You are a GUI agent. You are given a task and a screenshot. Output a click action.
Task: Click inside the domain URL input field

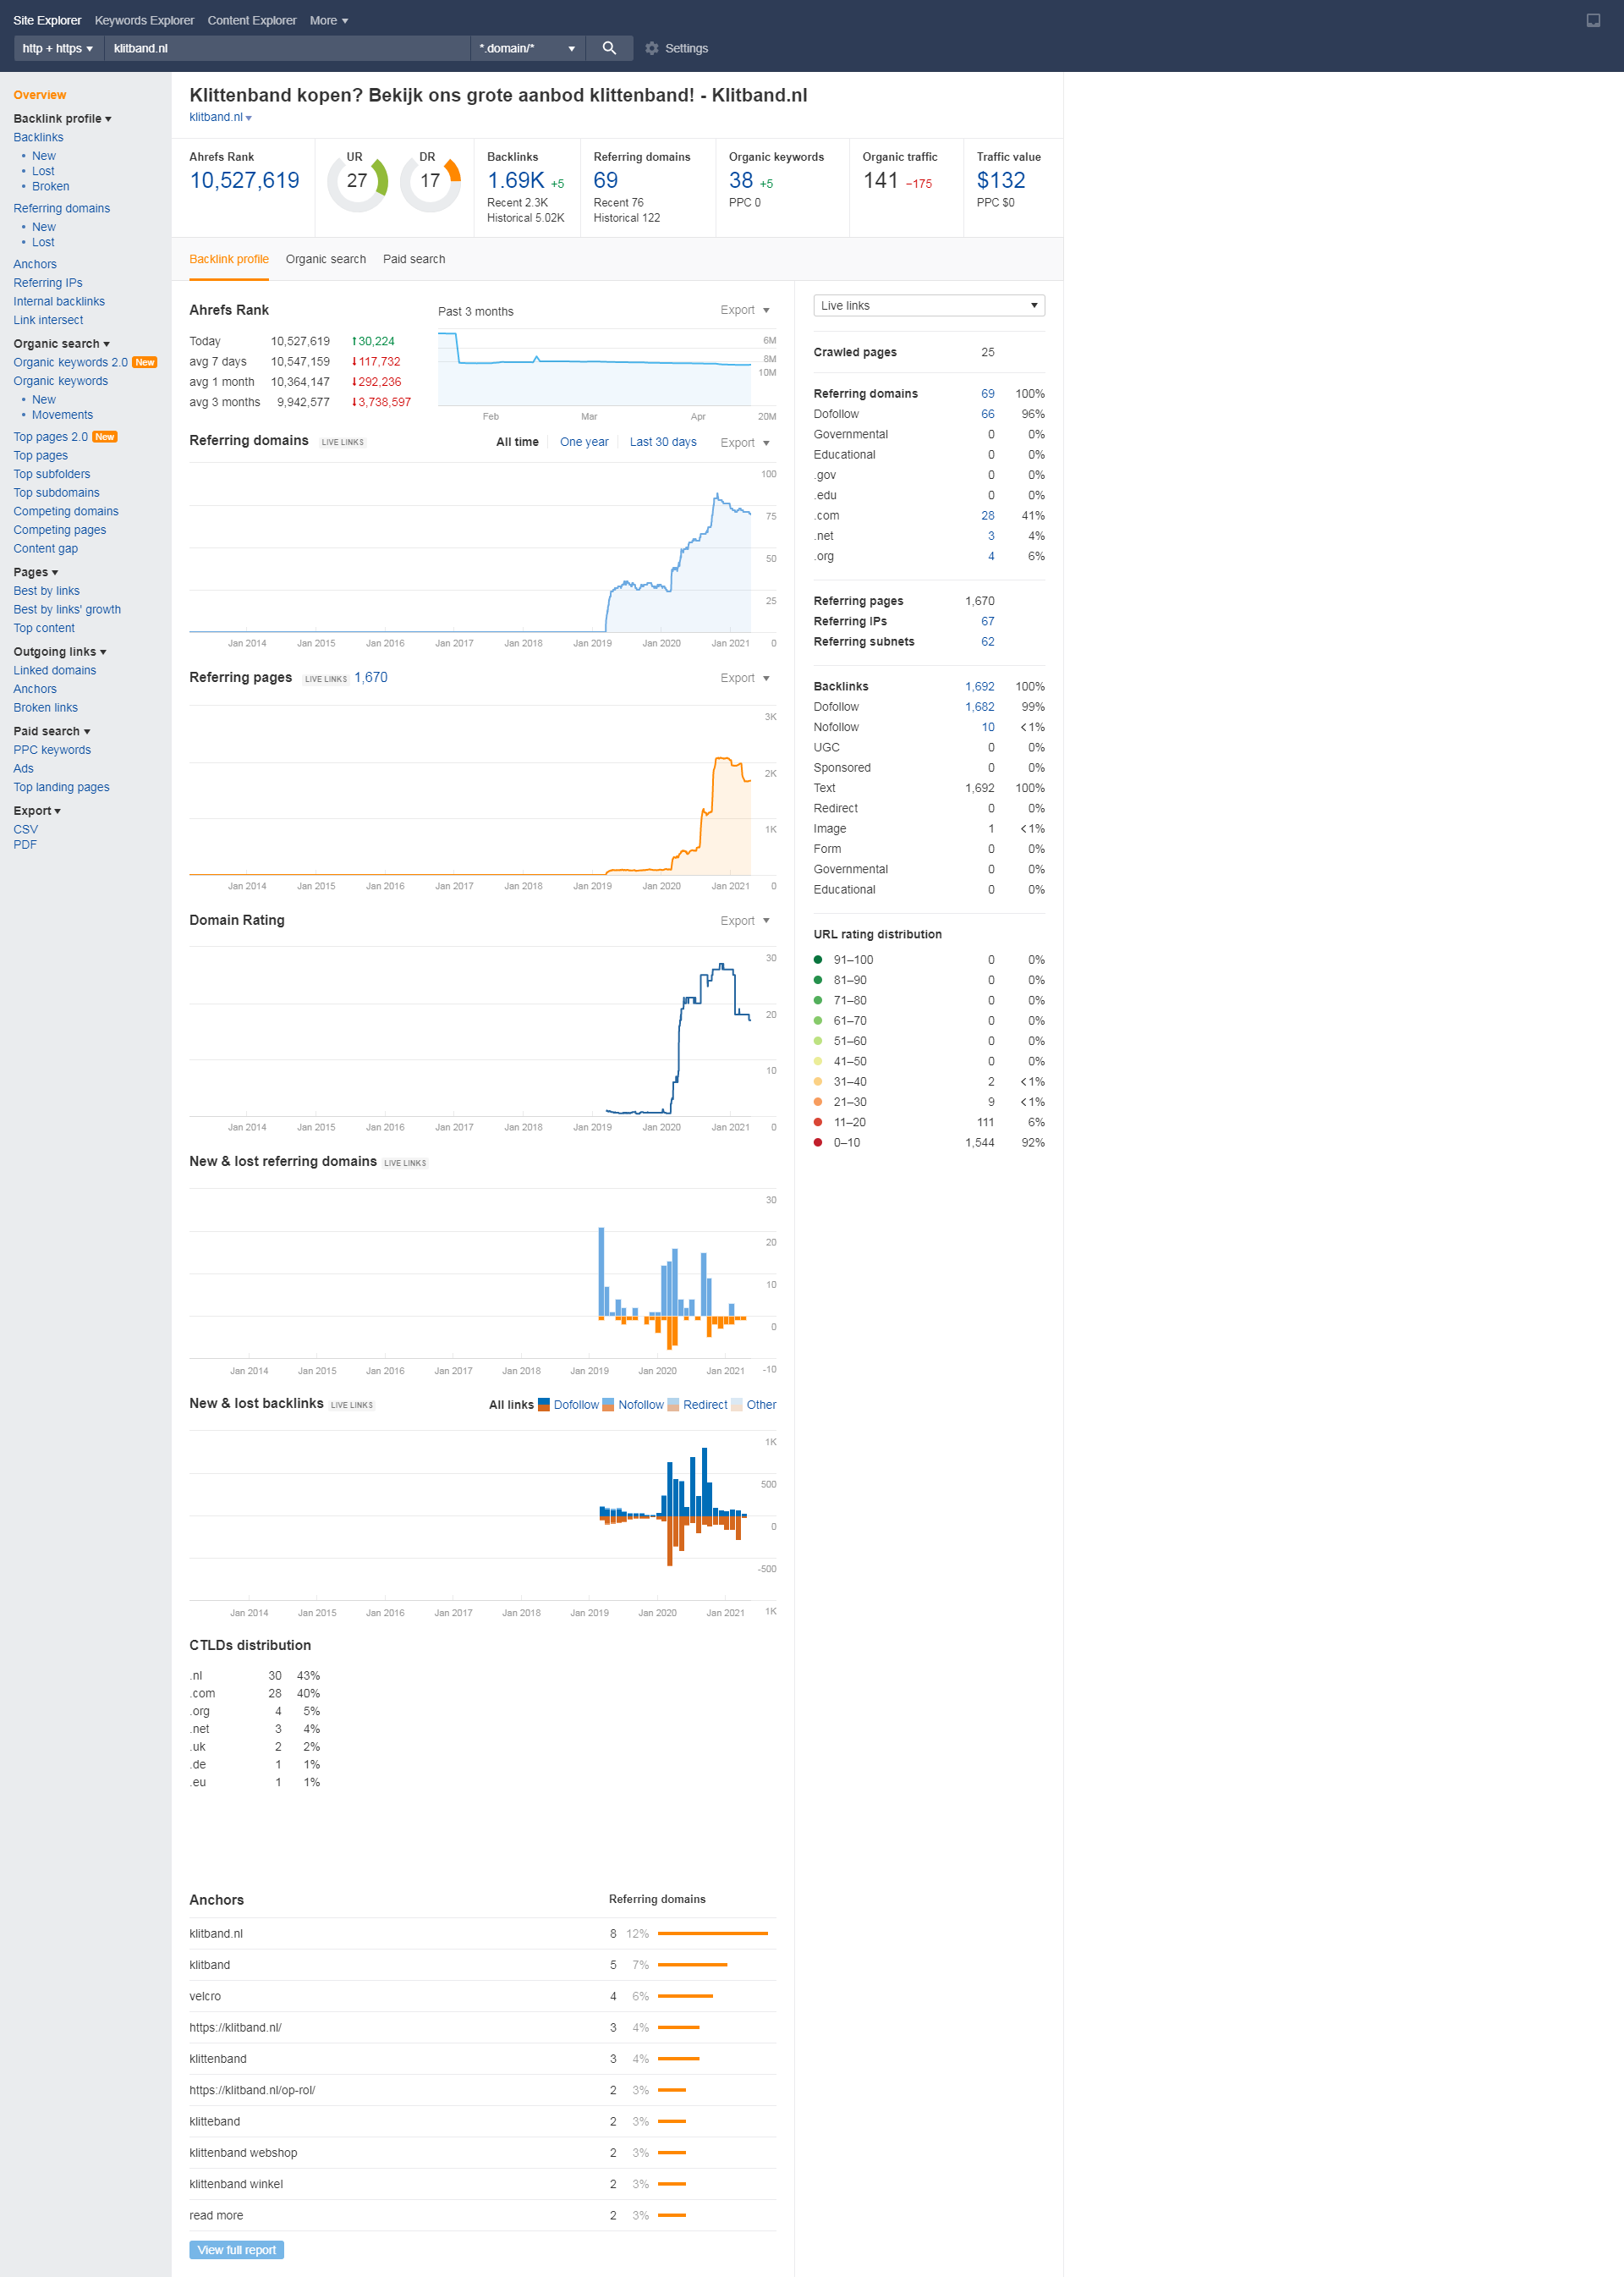pyautogui.click(x=288, y=48)
